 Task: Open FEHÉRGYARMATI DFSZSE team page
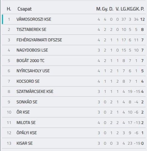pyautogui.click(x=39, y=40)
